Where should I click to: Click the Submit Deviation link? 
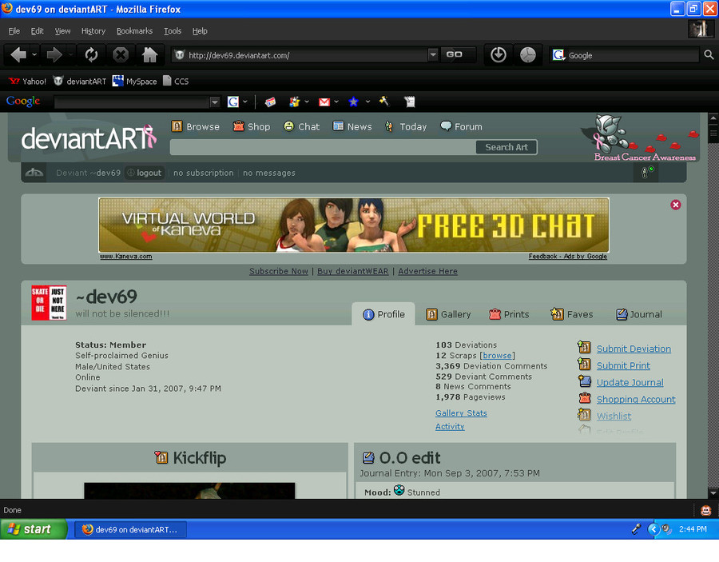click(634, 349)
